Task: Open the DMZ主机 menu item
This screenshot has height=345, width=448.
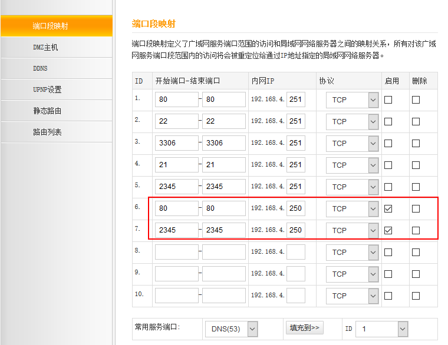Action: pyautogui.click(x=56, y=47)
